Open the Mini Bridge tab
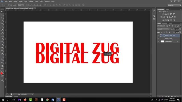The height and width of the screenshot is (102, 182). tap(9, 96)
